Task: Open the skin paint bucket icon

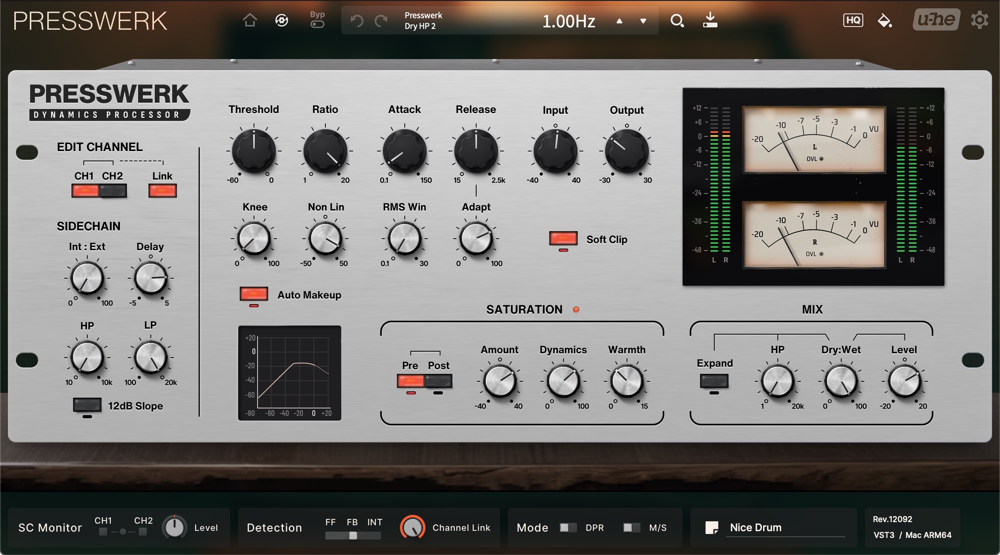Action: 885,21
